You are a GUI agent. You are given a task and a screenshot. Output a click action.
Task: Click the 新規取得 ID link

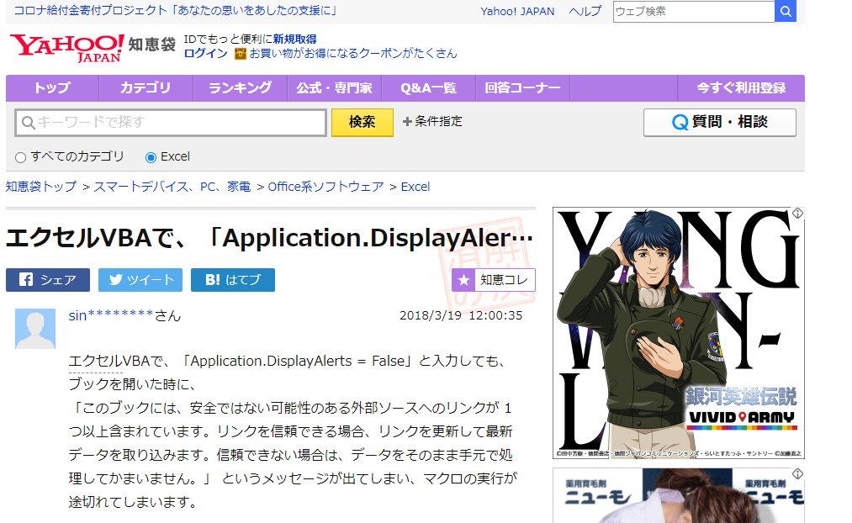coord(294,40)
